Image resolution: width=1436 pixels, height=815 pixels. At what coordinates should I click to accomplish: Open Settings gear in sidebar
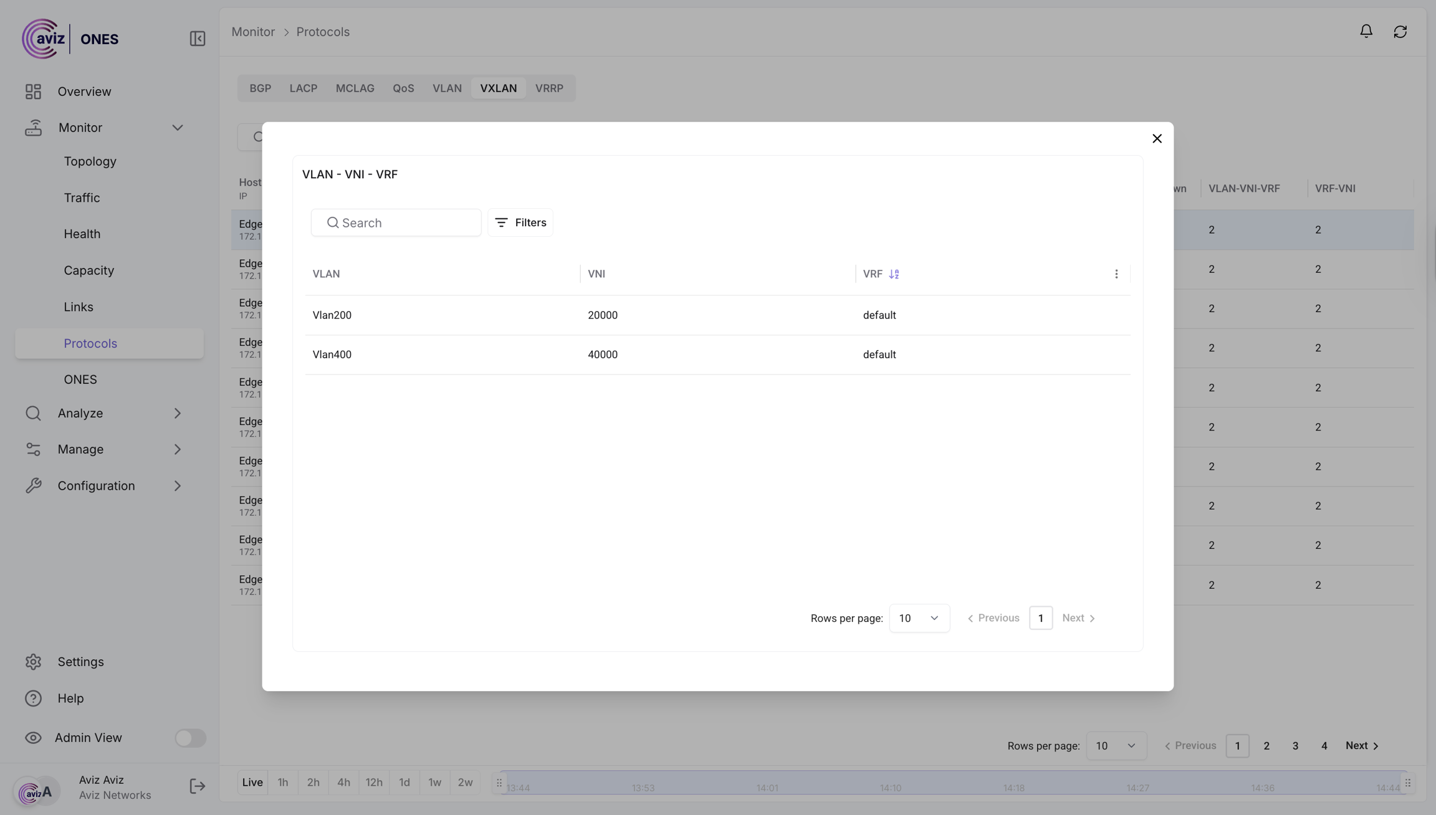point(33,662)
